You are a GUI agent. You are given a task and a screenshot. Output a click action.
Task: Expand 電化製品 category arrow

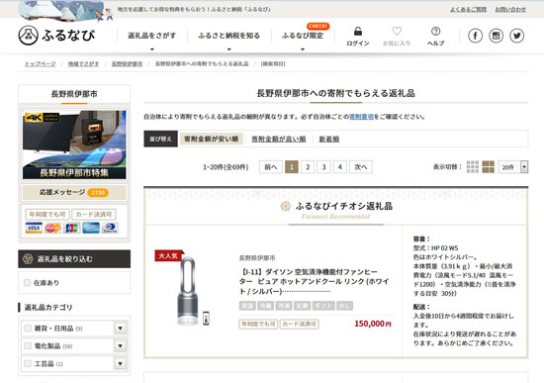click(x=120, y=345)
